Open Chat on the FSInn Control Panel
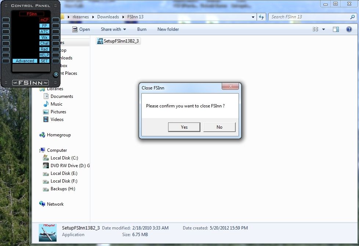Viewport: 359px width, 246px height. 44,43
